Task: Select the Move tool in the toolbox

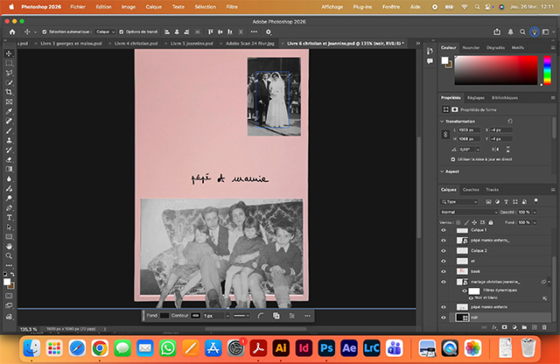Action: click(x=10, y=53)
